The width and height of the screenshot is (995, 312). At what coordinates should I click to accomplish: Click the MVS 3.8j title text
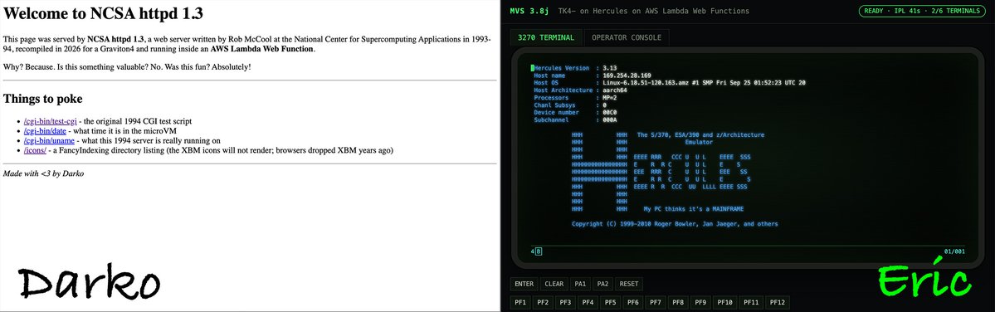[x=529, y=11]
